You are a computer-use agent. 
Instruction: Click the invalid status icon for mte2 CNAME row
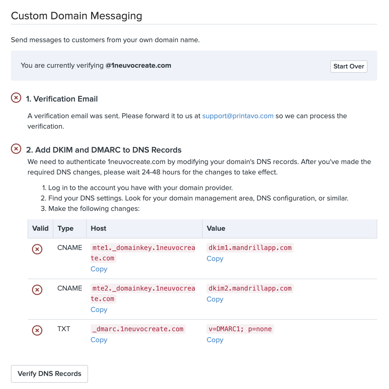37,290
